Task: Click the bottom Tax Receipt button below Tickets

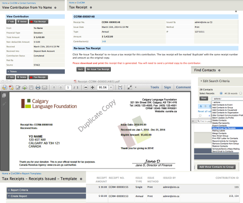Action: point(38,77)
